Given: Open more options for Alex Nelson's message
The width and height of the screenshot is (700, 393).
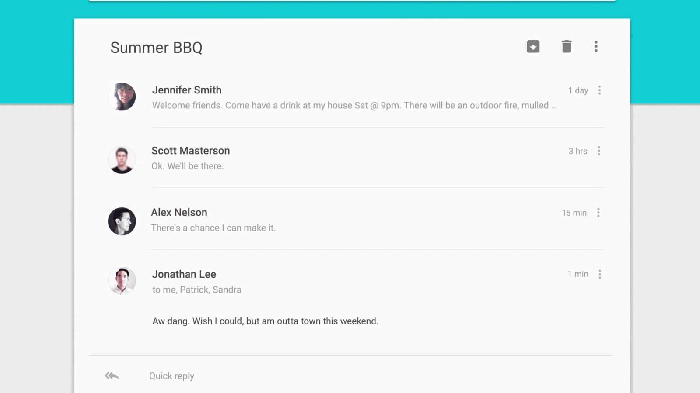Looking at the screenshot, I should [x=598, y=213].
